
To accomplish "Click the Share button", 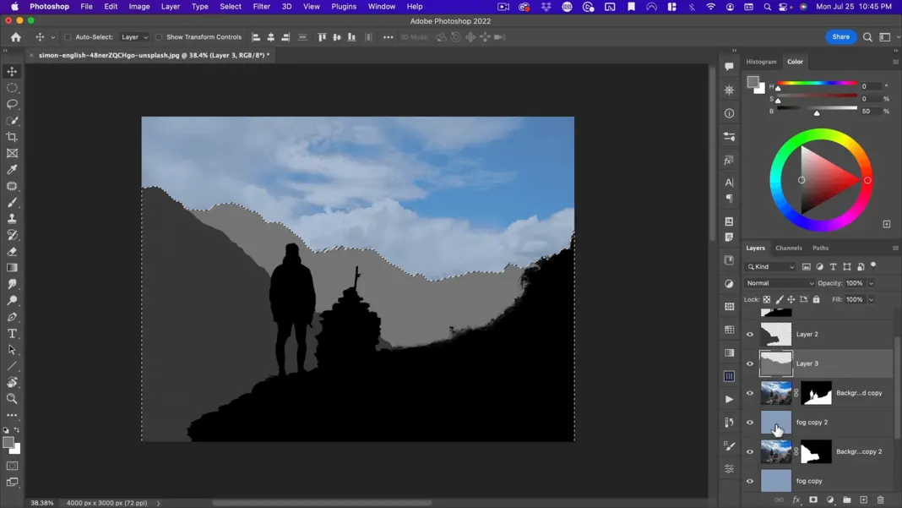I will click(x=840, y=37).
